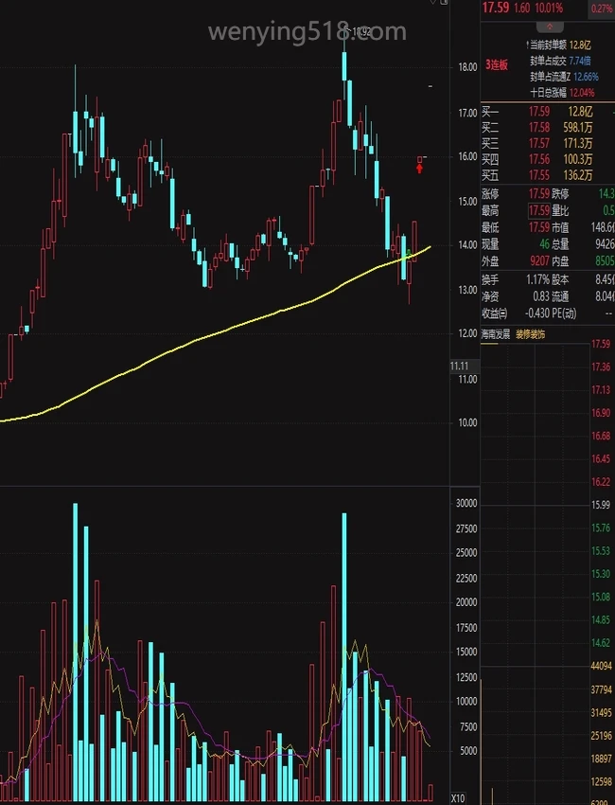Open the 海南发展 stock tab
Screen dimensions: 615x805
click(x=496, y=334)
